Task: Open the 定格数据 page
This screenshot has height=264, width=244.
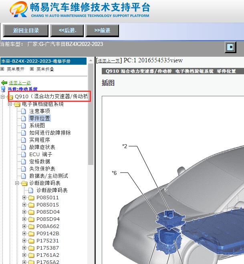Action: pyautogui.click(x=40, y=162)
